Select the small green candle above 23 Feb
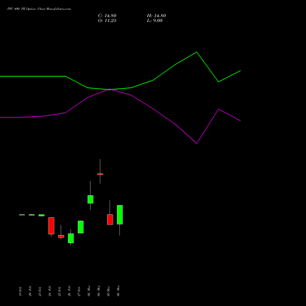 tap(42, 215)
